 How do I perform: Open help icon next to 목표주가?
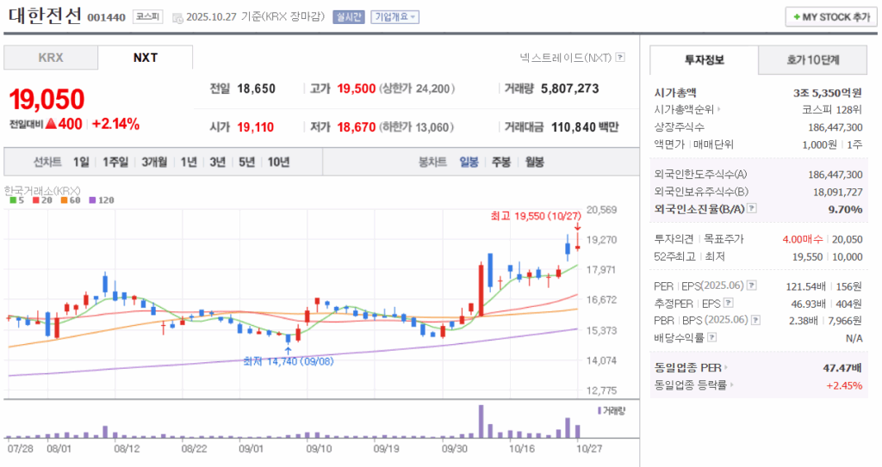click(752, 239)
